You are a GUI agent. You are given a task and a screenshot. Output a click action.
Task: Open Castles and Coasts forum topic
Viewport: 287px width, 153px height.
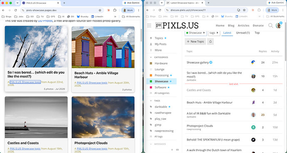point(198,90)
